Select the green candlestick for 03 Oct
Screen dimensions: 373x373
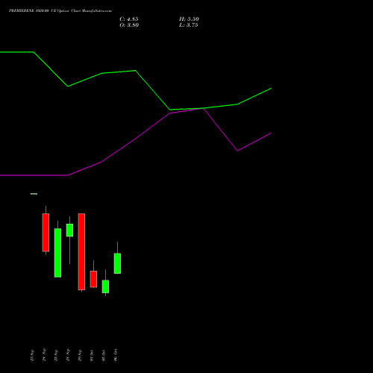pos(105,286)
